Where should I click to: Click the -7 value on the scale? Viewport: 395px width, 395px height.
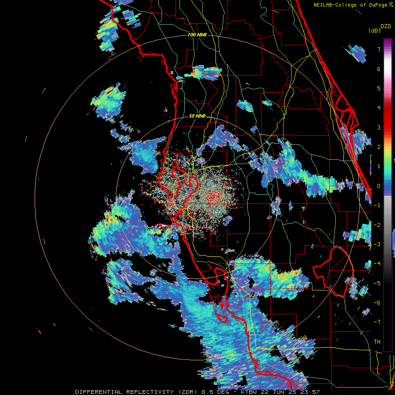[377, 322]
